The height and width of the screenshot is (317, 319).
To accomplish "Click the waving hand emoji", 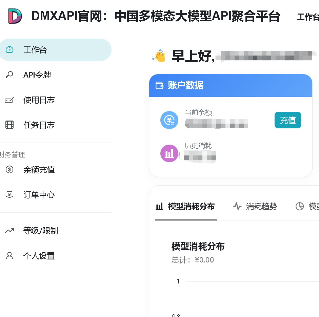I will [x=159, y=56].
